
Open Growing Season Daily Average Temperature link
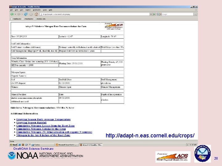(x=43, y=119)
